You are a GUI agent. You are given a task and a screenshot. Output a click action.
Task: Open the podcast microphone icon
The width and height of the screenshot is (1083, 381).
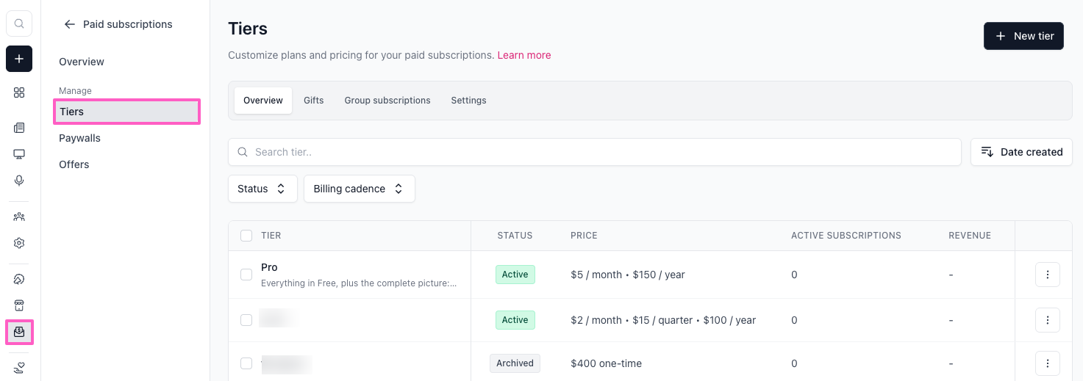coord(19,181)
